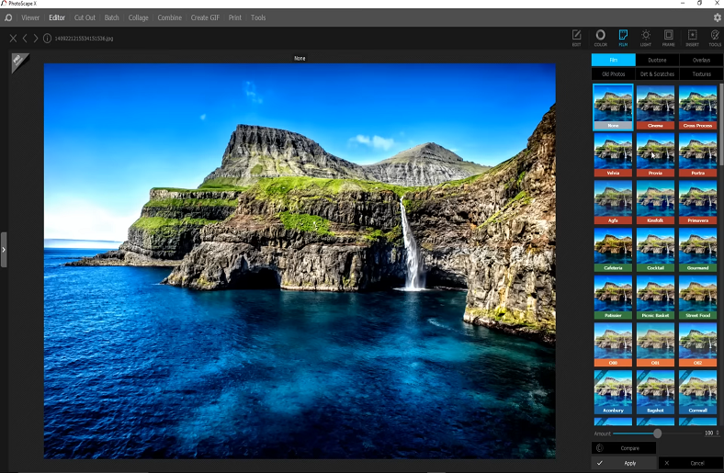Select the Textures category
The height and width of the screenshot is (473, 724).
point(701,73)
